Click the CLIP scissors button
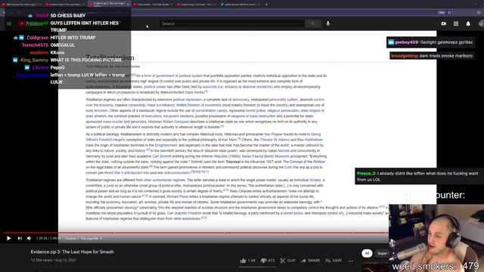This screenshot has width=484, height=272. (287, 261)
